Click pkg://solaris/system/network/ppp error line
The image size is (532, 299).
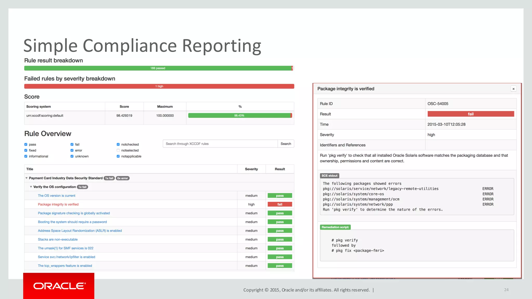tap(358, 205)
